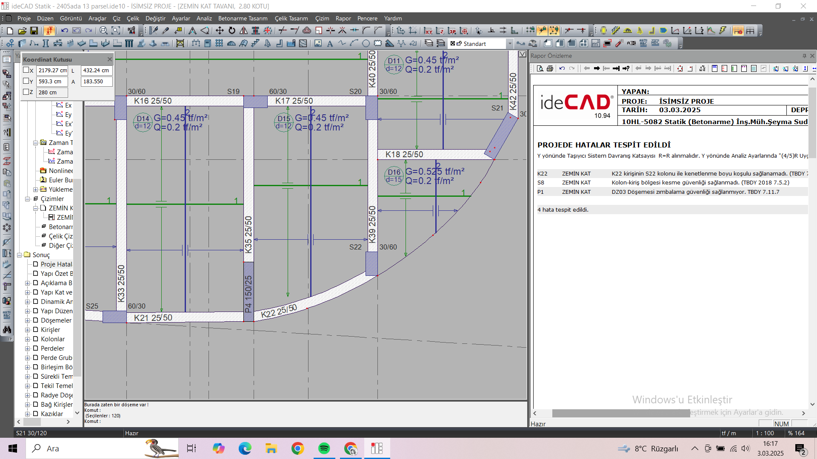The height and width of the screenshot is (459, 817).
Task: Collapse the Çizimler tree node
Action: (28, 199)
